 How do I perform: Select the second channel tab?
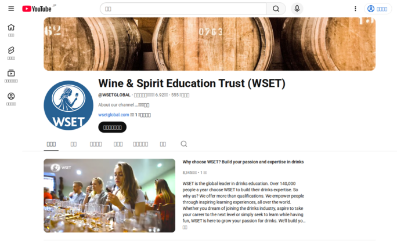[74, 144]
